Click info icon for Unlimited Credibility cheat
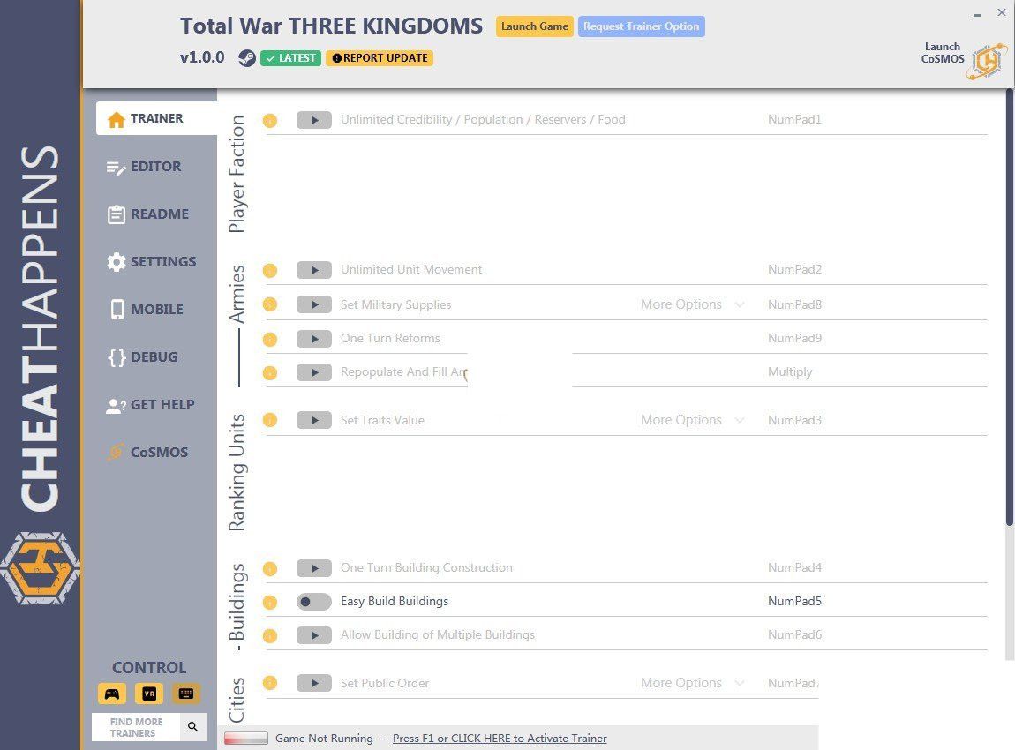 pyautogui.click(x=270, y=120)
